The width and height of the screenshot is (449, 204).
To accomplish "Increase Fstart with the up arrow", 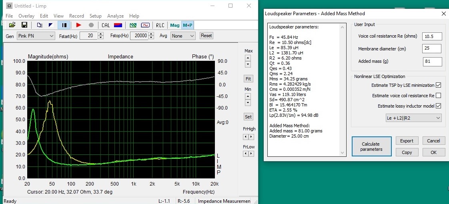I will (x=100, y=34).
